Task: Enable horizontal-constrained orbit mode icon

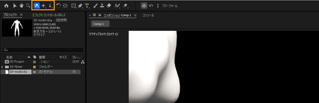Action: click(x=151, y=6)
